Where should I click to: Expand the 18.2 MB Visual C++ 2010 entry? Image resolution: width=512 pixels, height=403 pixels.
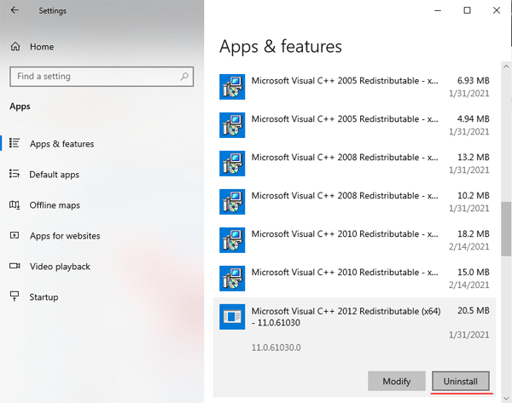point(355,240)
